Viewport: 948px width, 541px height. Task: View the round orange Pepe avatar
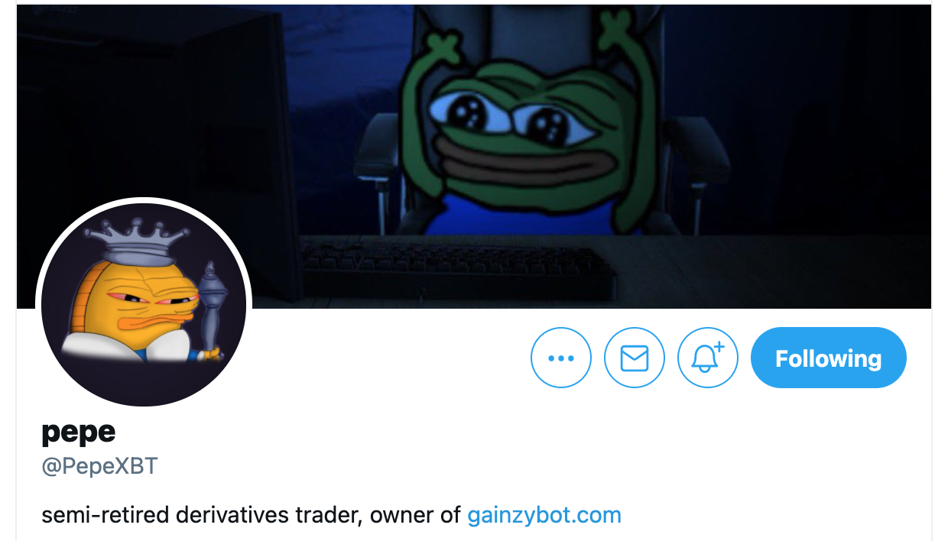(x=144, y=304)
